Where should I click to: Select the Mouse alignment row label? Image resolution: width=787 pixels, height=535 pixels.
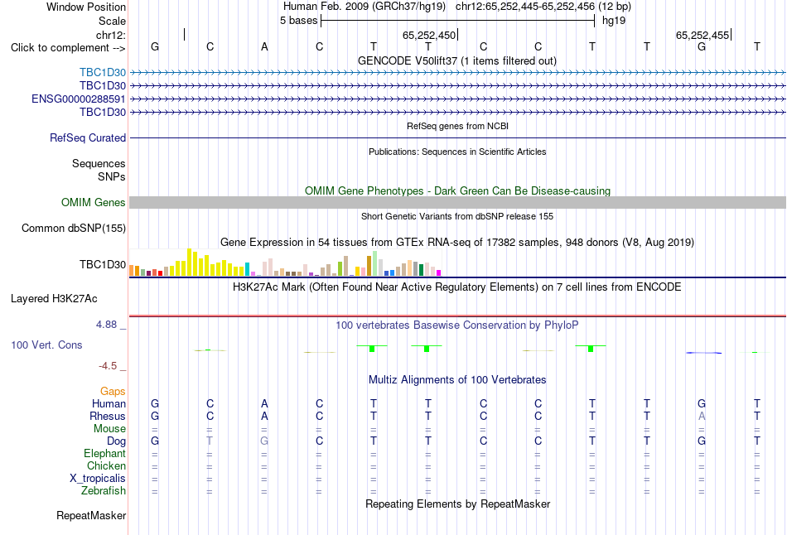pyautogui.click(x=109, y=429)
